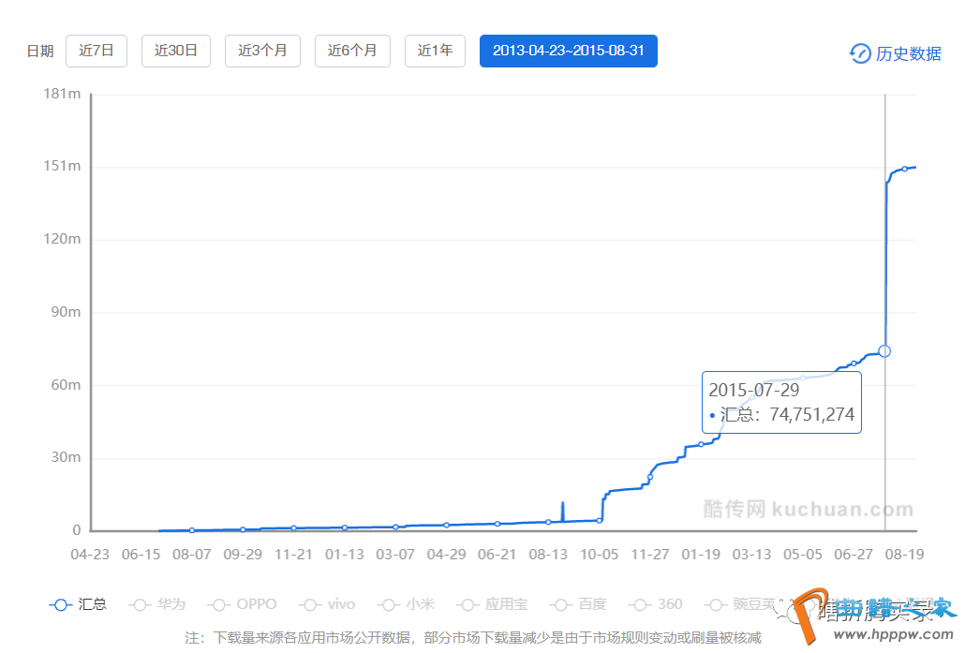Choose the 近6个月 range button
This screenshot has height=653, width=965.
(x=352, y=51)
